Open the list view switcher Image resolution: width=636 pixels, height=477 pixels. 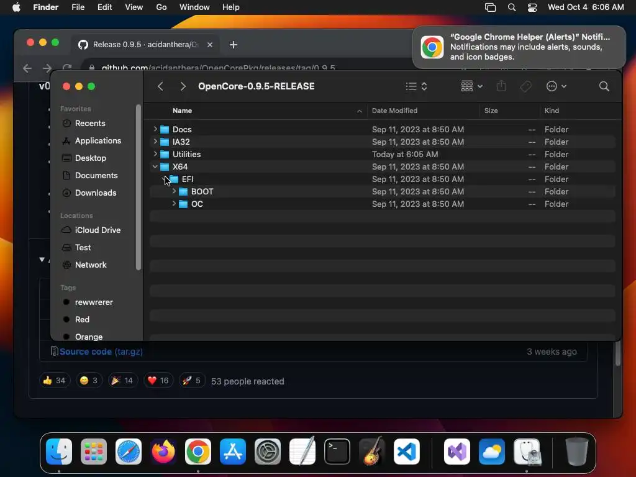pos(417,86)
